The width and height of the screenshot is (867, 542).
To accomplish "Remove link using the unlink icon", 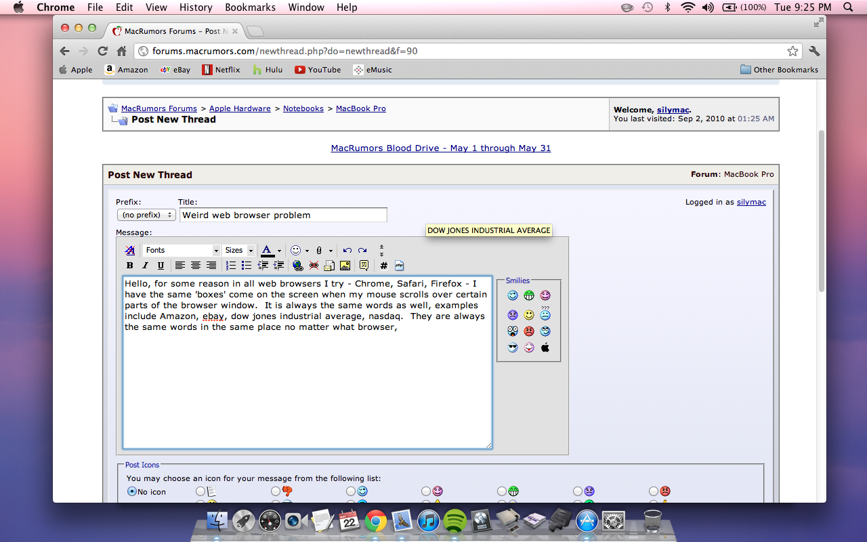I will click(x=314, y=266).
